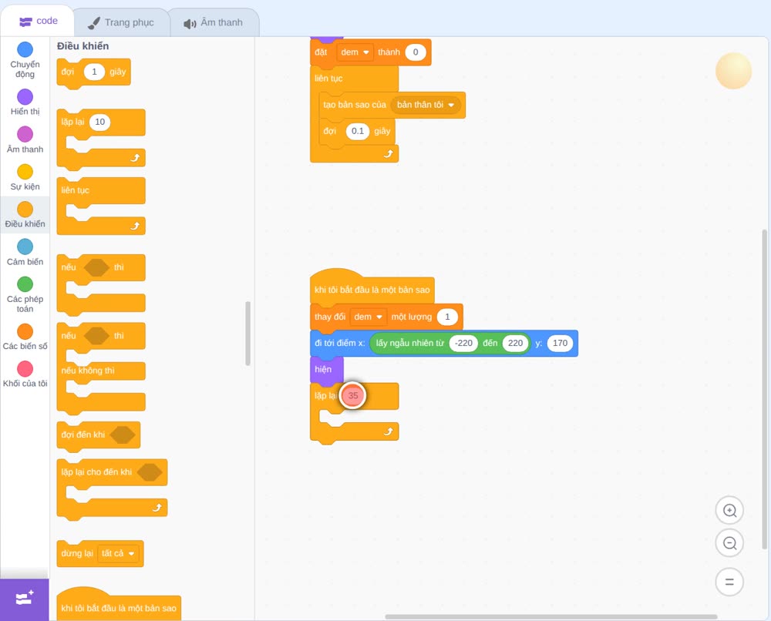Select the Khối của tôi category
The height and width of the screenshot is (621, 771).
click(x=25, y=374)
